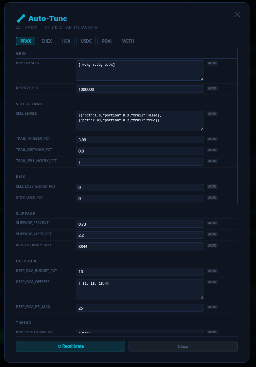Switch to the WETH pair tab
The image size is (256, 367).
128,41
